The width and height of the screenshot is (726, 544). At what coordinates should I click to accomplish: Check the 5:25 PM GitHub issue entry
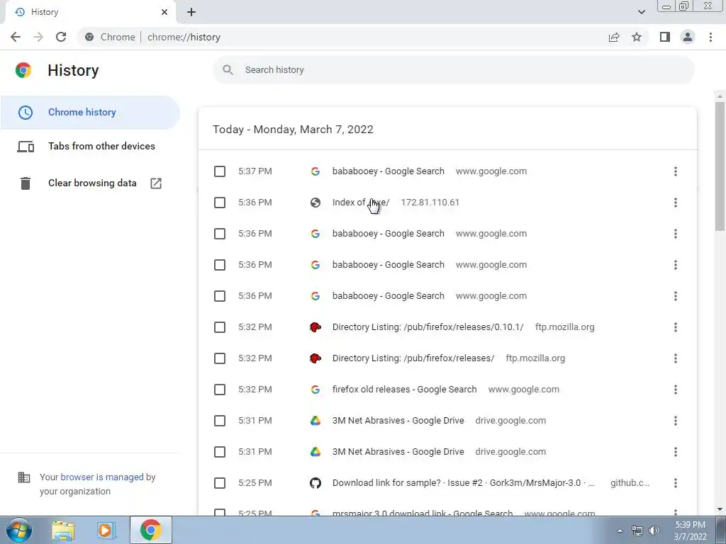pos(220,483)
